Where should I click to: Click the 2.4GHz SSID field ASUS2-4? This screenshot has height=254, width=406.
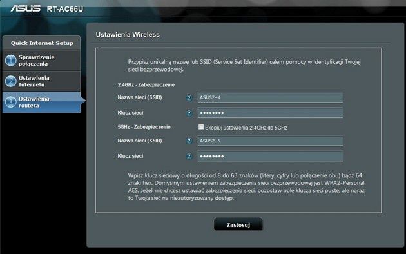click(x=270, y=97)
